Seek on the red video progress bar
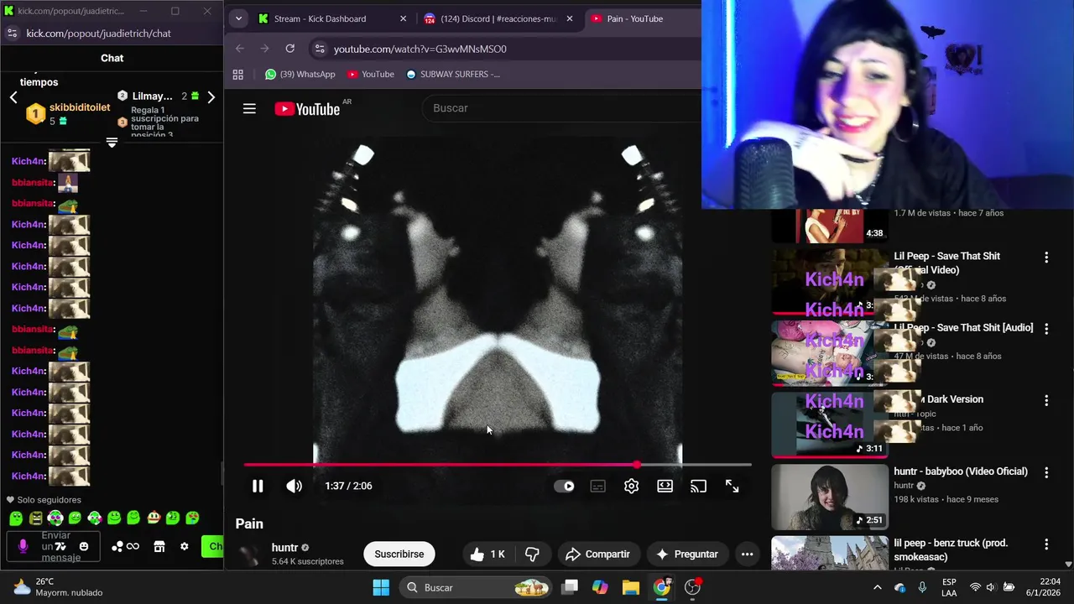 [498, 464]
